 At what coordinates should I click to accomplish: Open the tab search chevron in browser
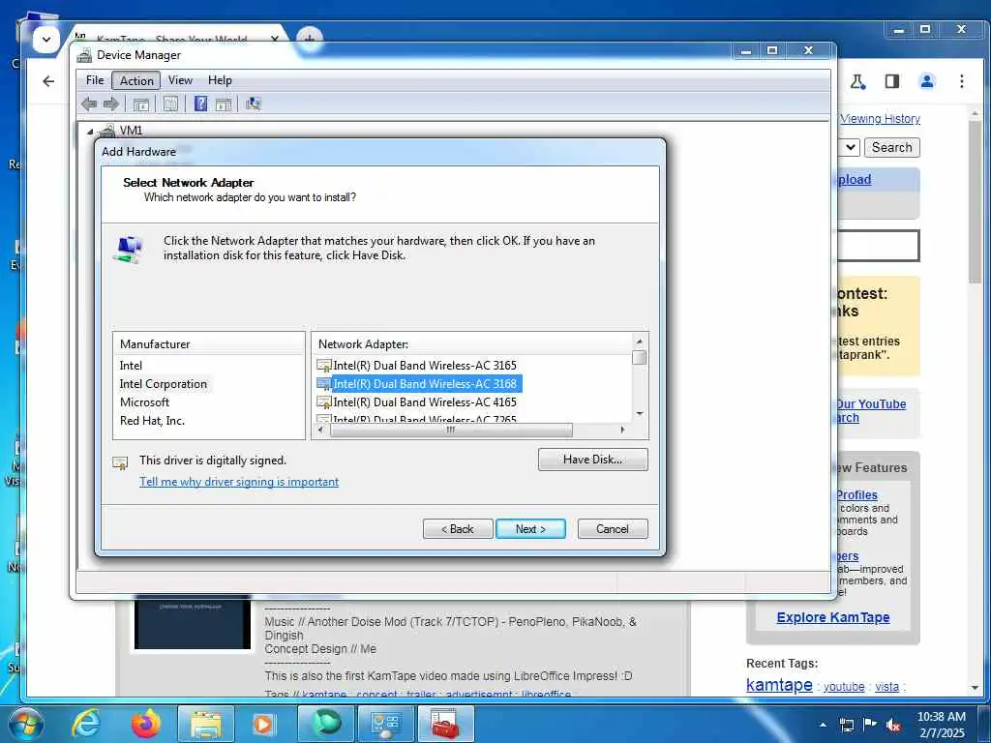click(46, 39)
